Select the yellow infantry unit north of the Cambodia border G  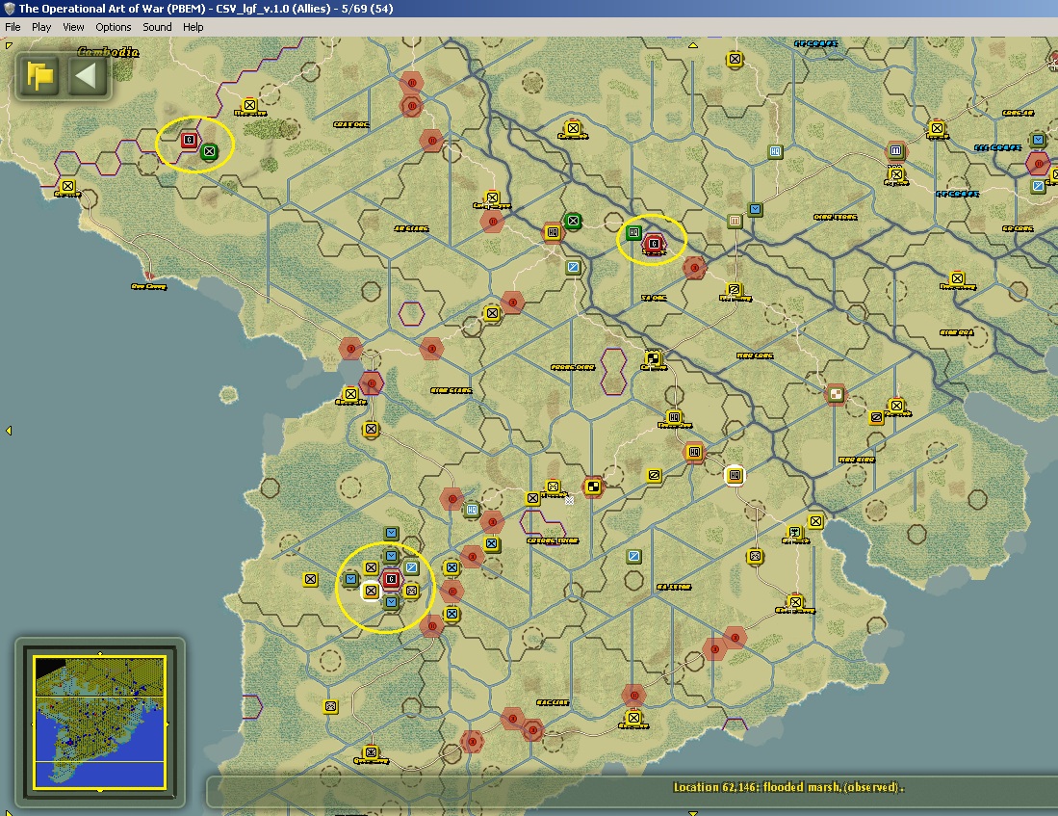[249, 105]
